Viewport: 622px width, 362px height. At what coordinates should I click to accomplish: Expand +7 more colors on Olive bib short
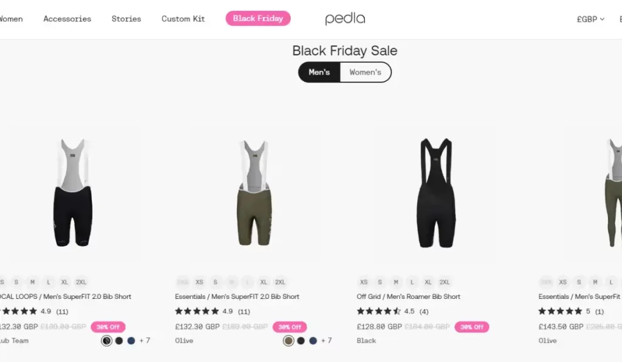[x=327, y=341]
